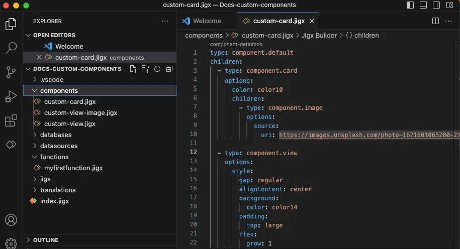Screen dimensions: 460x249
Task: Open the Extensions view
Action: point(11,120)
